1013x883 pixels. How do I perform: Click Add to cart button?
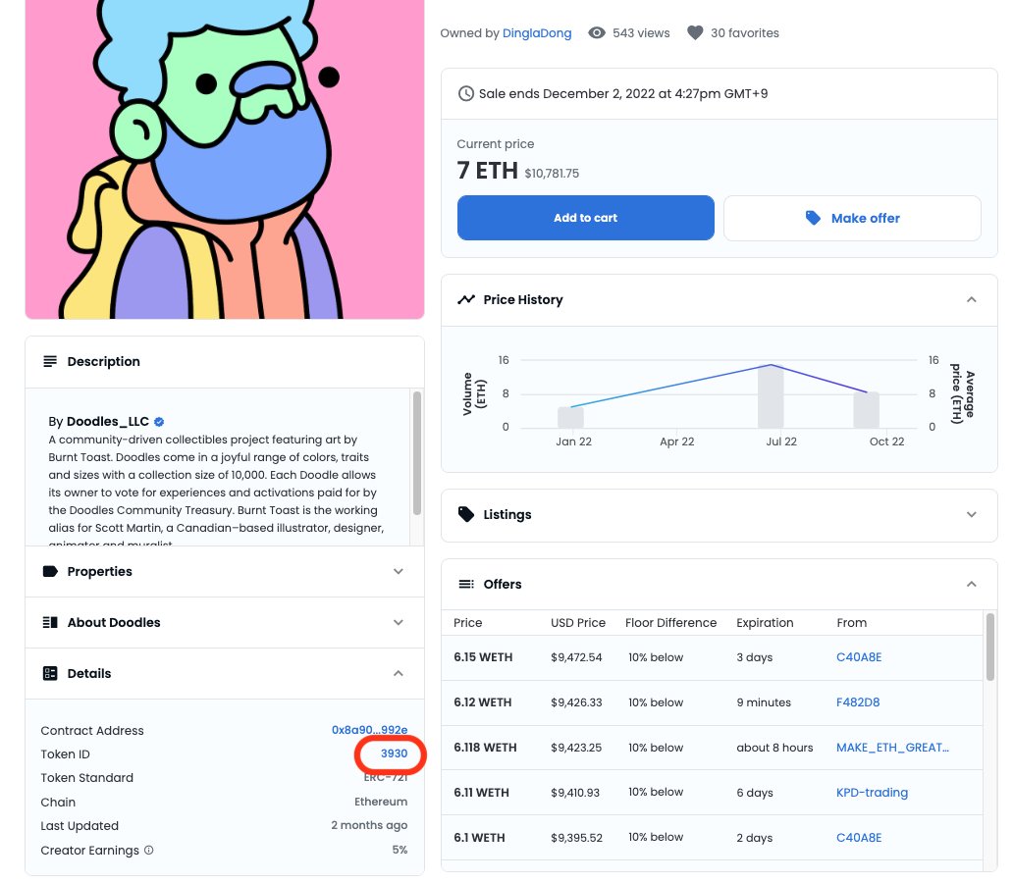click(585, 218)
